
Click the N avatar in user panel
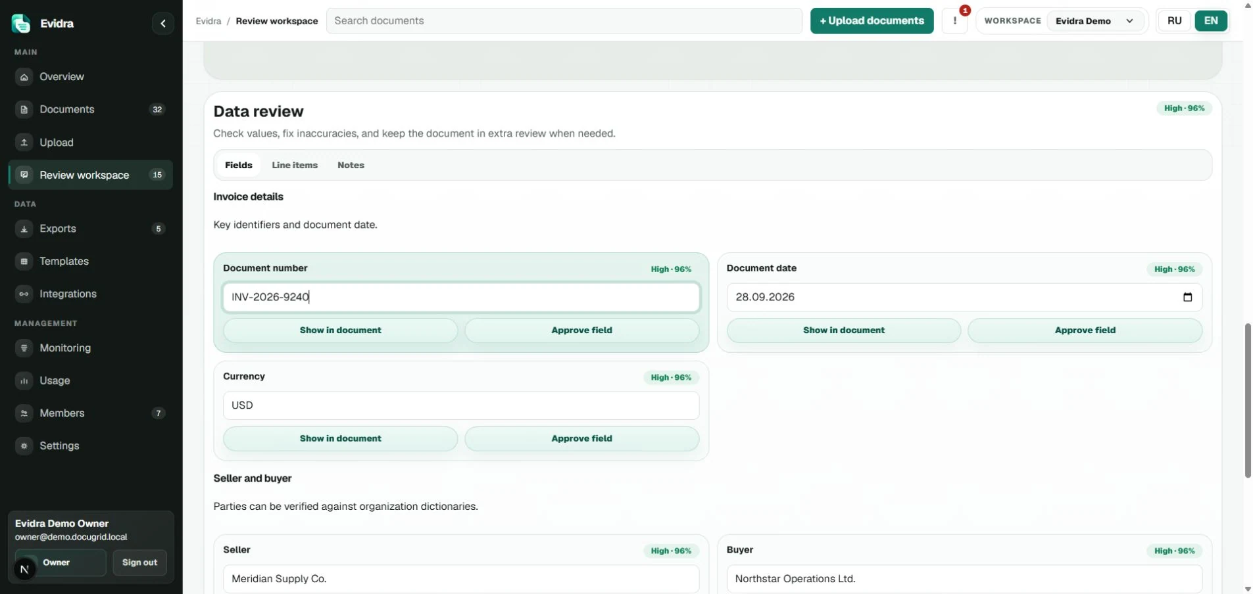[25, 570]
